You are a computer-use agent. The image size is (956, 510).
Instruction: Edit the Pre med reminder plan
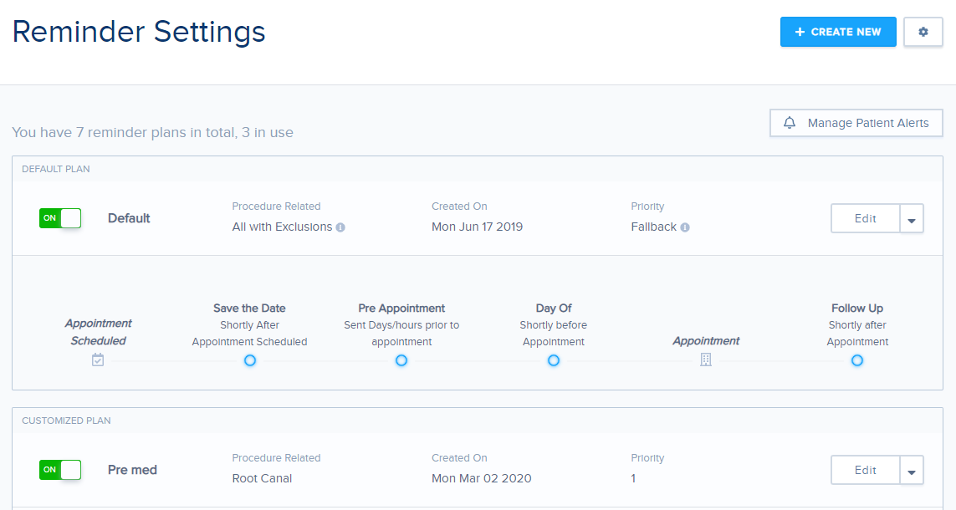(865, 471)
